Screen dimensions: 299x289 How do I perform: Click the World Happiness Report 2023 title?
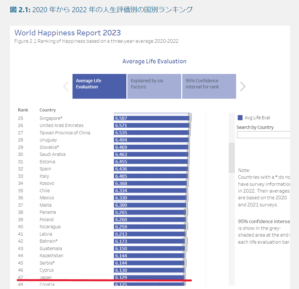pyautogui.click(x=68, y=32)
